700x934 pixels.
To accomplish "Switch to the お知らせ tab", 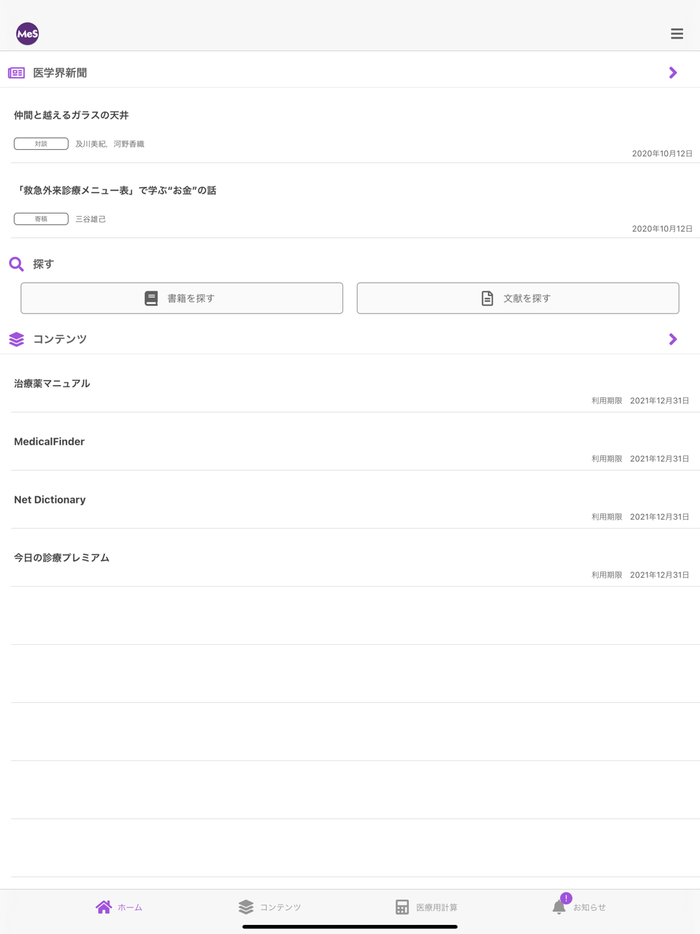I will point(579,905).
